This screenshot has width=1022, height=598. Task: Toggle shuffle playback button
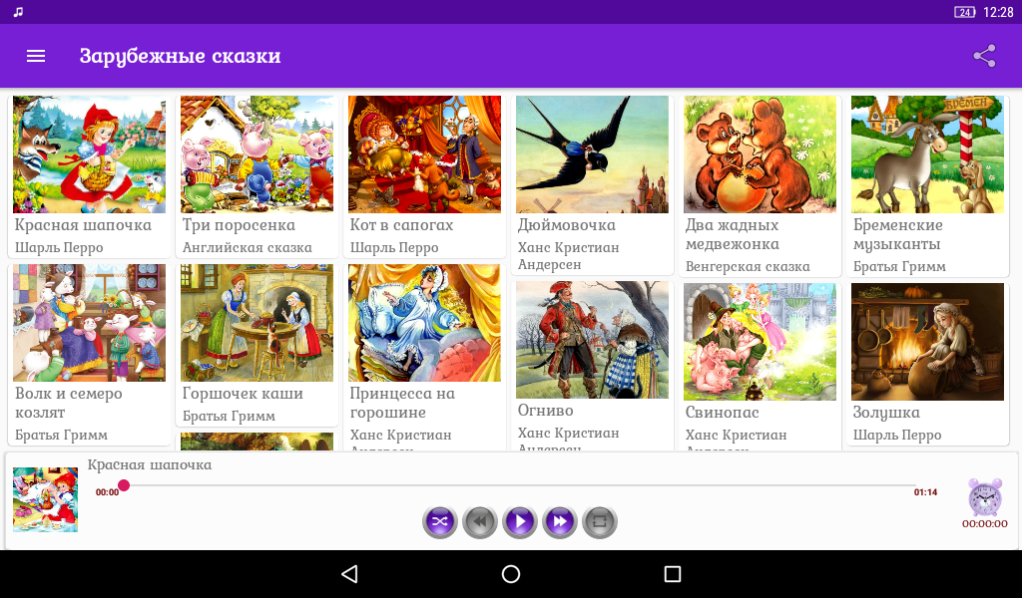tap(440, 522)
